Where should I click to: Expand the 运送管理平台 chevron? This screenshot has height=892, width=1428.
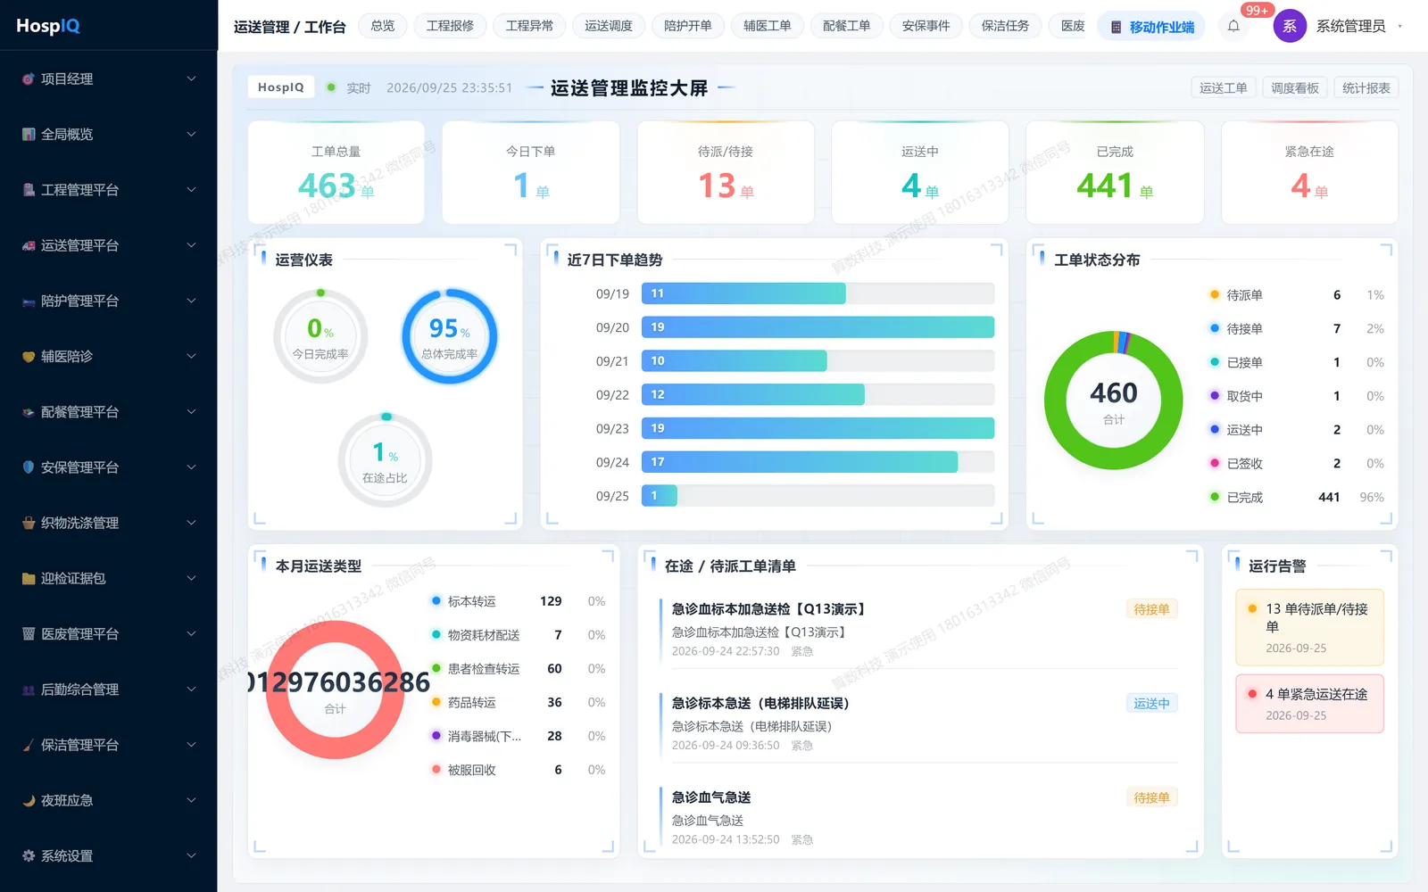point(191,245)
